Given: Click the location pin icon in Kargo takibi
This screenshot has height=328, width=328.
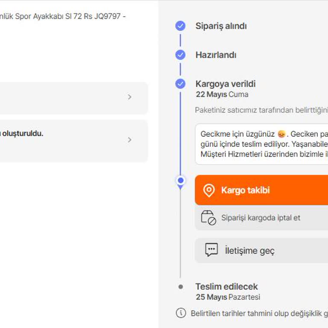Looking at the screenshot, I should 209,190.
